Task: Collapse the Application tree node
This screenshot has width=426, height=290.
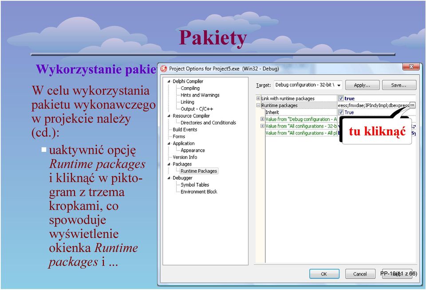Action: coord(169,143)
